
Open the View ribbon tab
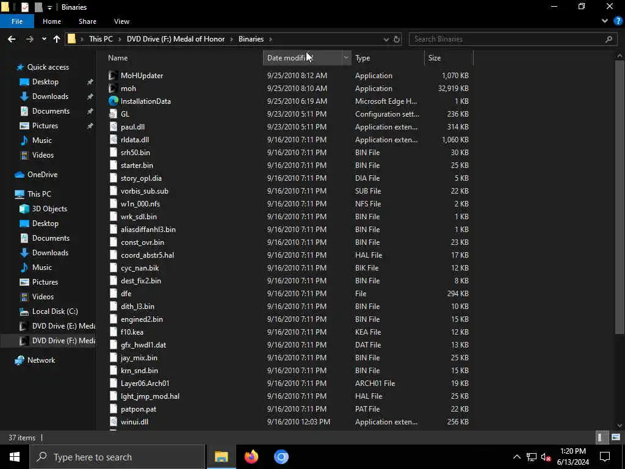[121, 21]
